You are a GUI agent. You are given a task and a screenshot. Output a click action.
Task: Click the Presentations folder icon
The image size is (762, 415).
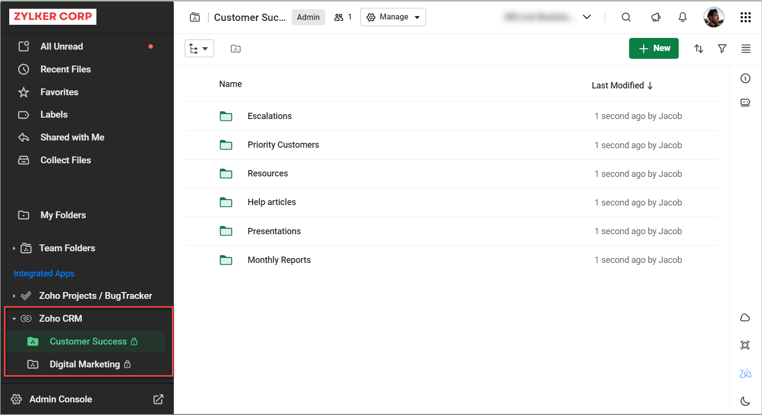click(x=226, y=231)
